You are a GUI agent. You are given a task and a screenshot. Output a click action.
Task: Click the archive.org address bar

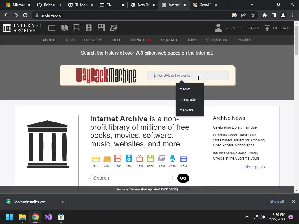pos(132,15)
